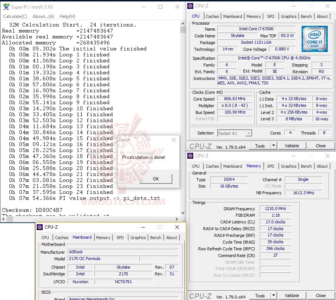Click CPU-Z icon in Memory window title
This screenshot has height=300, width=336.
click(x=190, y=156)
